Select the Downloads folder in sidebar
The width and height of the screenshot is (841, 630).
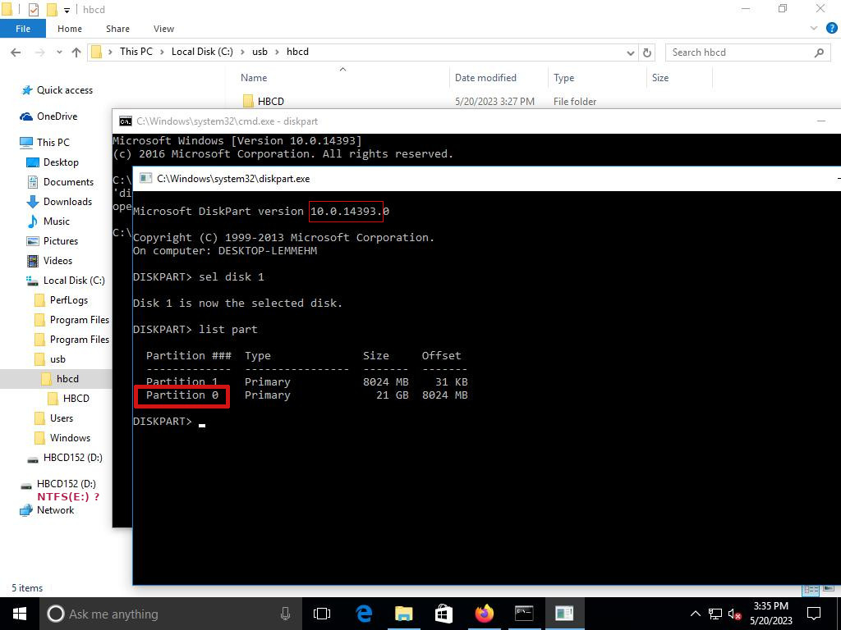tap(67, 202)
